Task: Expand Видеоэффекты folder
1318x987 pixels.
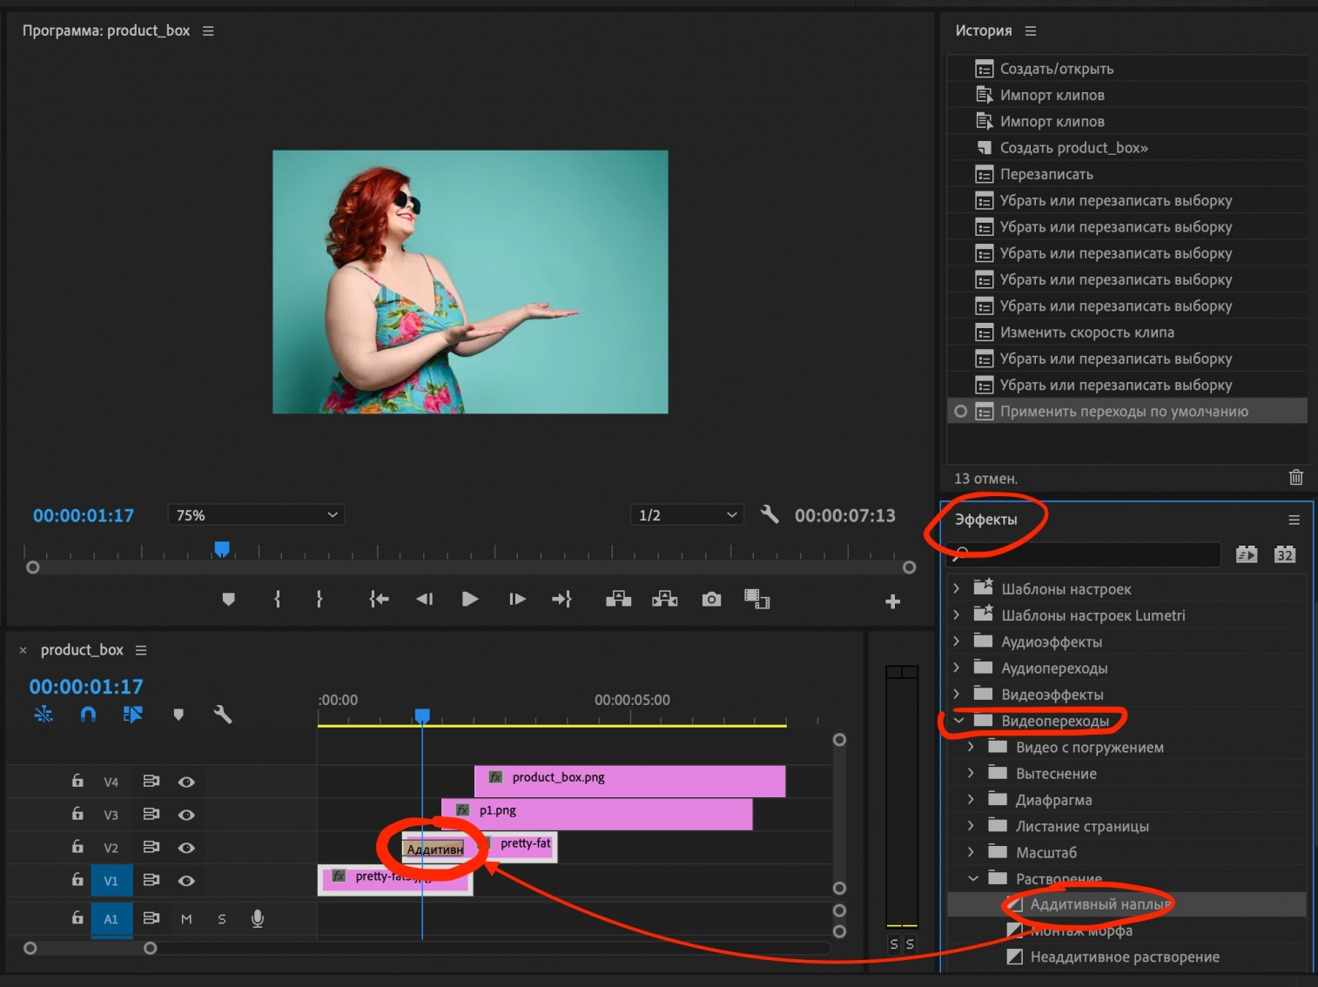Action: (957, 694)
